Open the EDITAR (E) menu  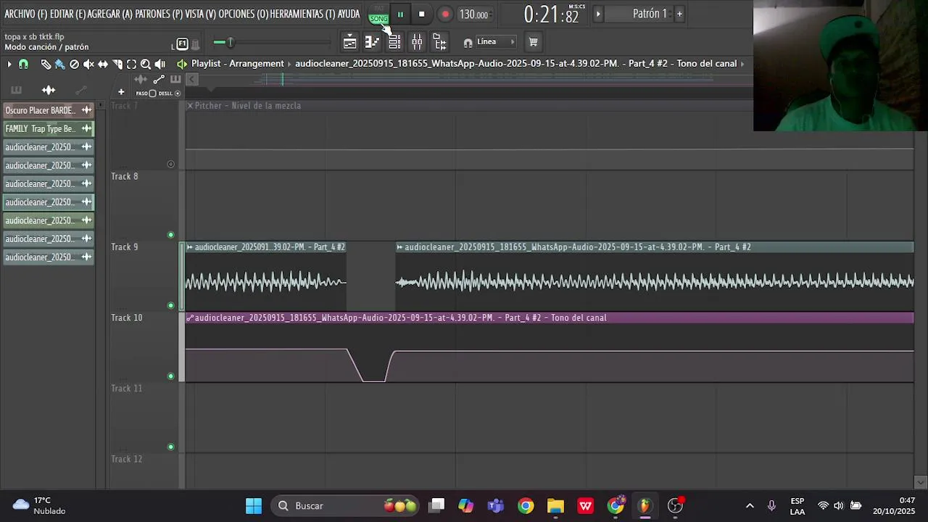click(x=67, y=14)
